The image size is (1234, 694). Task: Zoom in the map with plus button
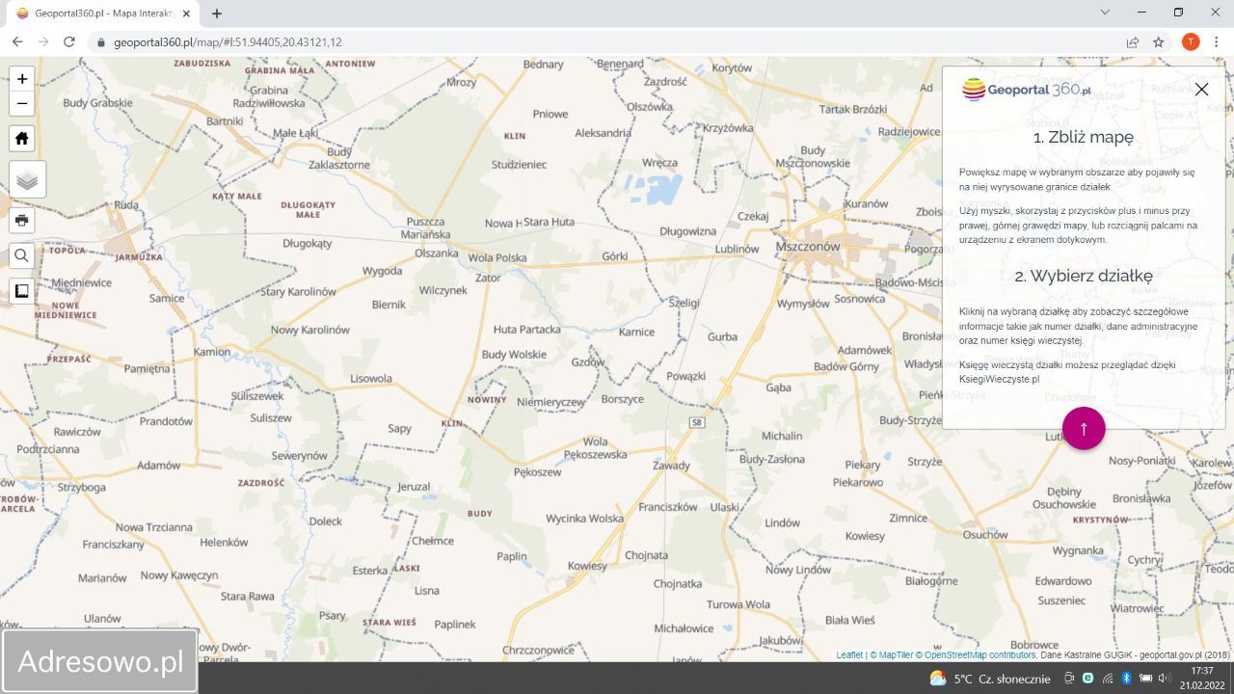click(22, 79)
